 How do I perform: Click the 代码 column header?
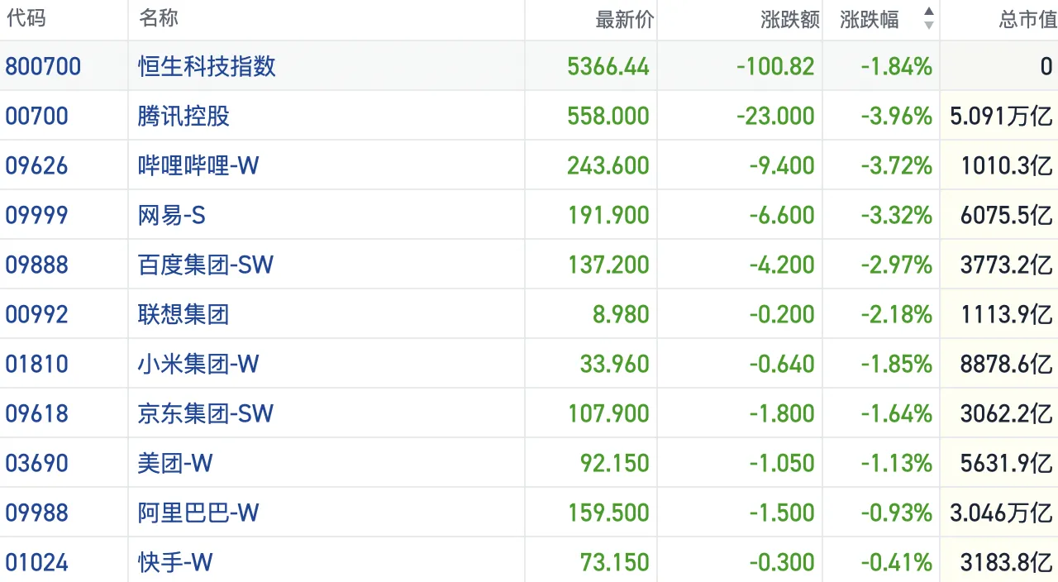point(26,18)
